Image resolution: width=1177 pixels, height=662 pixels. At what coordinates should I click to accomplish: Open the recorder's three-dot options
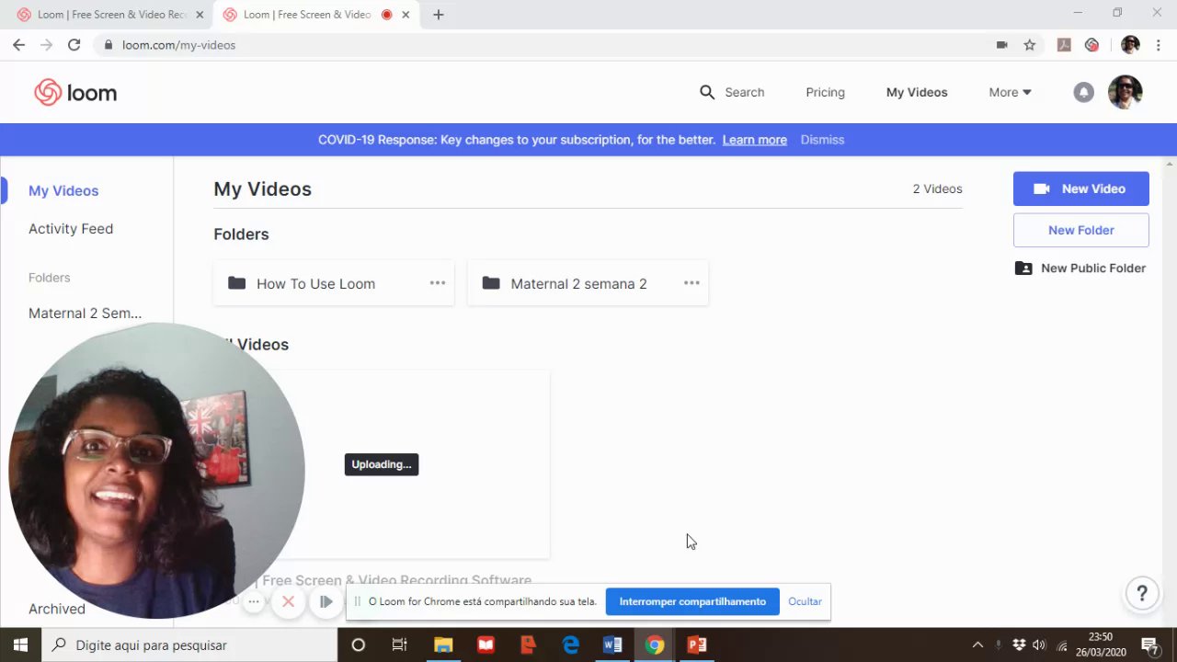[254, 601]
